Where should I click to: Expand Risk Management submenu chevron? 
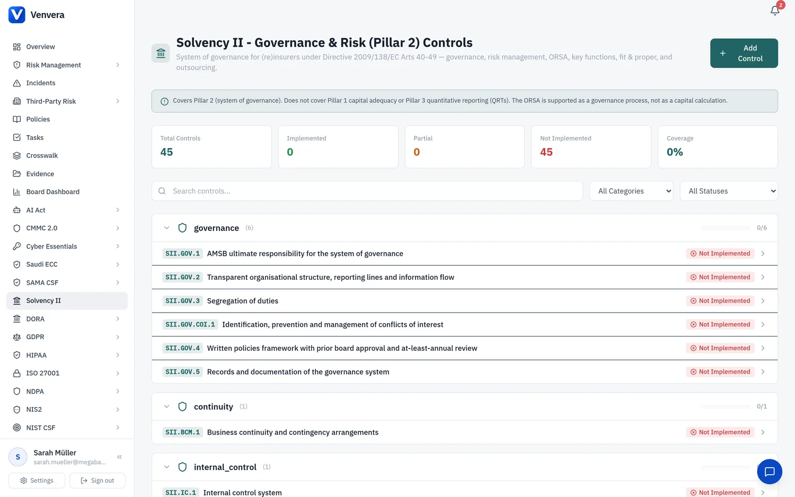[x=118, y=65]
